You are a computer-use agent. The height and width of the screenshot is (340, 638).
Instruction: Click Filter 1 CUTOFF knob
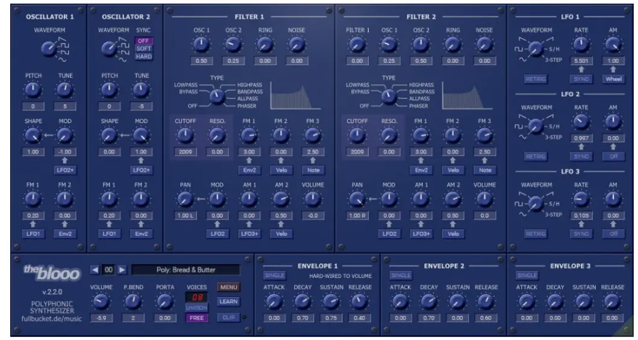point(185,135)
